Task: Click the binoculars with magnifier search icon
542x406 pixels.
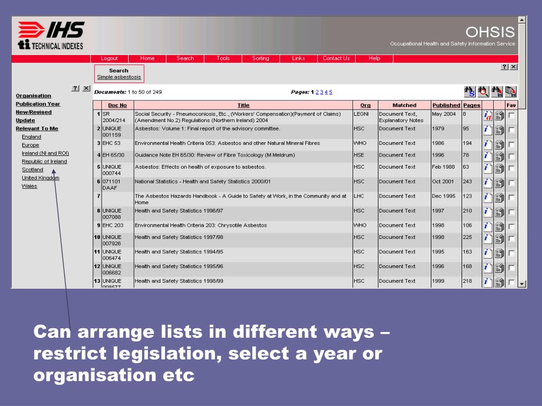Action: [483, 92]
